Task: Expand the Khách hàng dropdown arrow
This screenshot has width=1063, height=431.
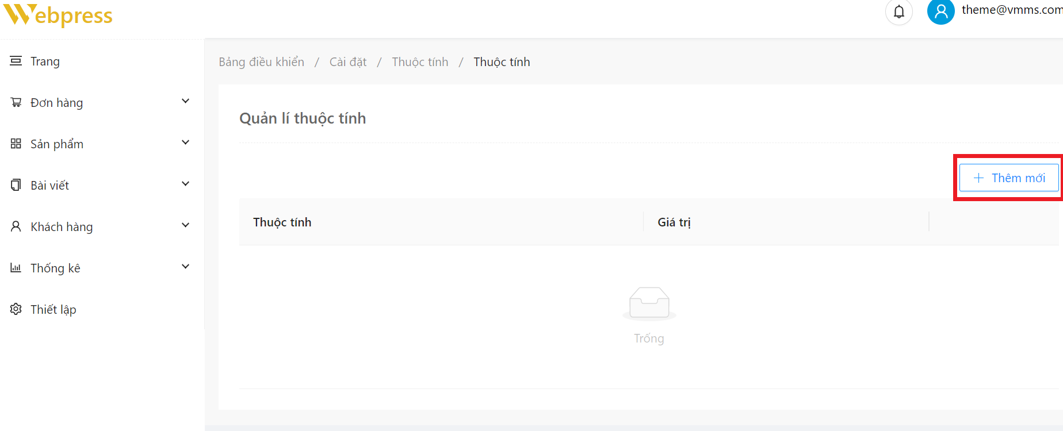Action: tap(185, 226)
